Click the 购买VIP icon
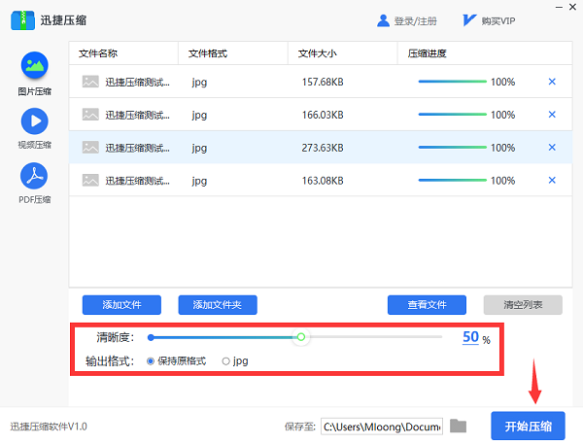This screenshot has width=583, height=445. coord(470,20)
